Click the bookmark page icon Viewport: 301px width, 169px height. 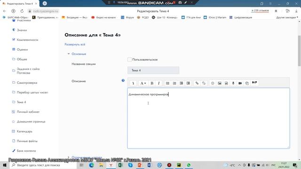(276, 11)
